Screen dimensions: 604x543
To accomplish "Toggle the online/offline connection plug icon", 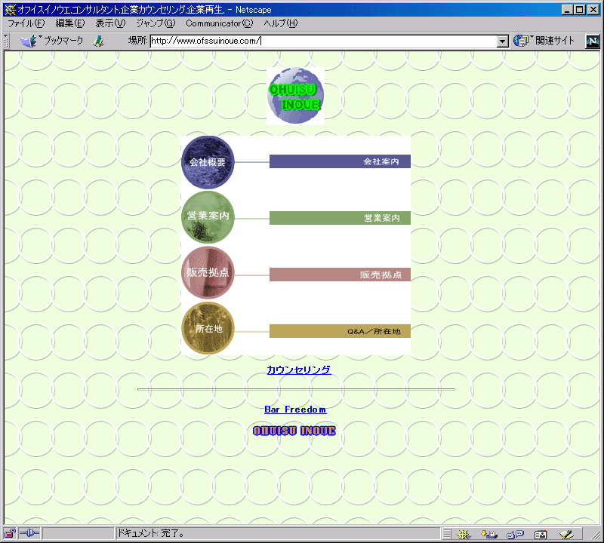I will click(x=29, y=533).
